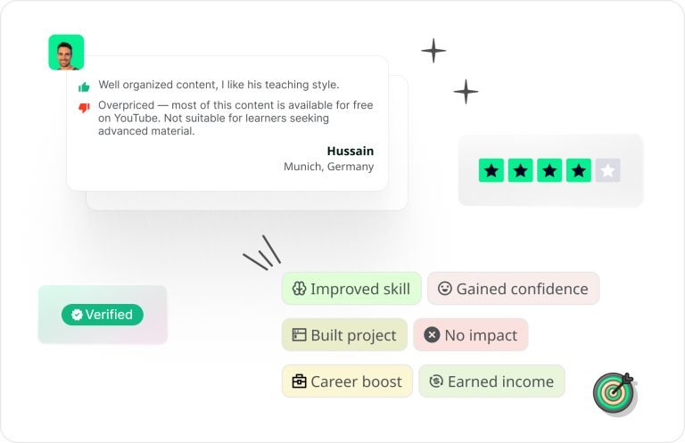Select the fourth rating star
This screenshot has width=685, height=443.
click(x=579, y=170)
